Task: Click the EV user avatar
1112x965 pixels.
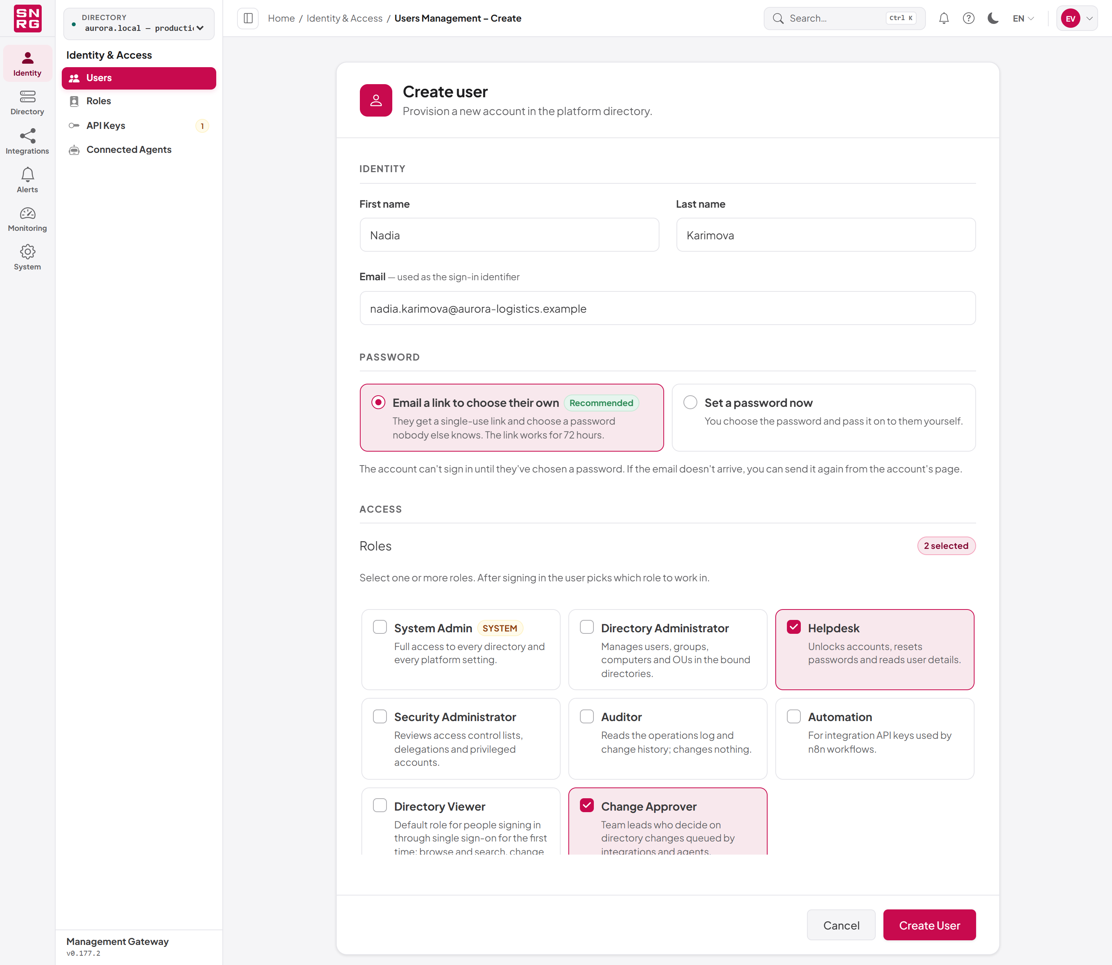Action: 1071,18
